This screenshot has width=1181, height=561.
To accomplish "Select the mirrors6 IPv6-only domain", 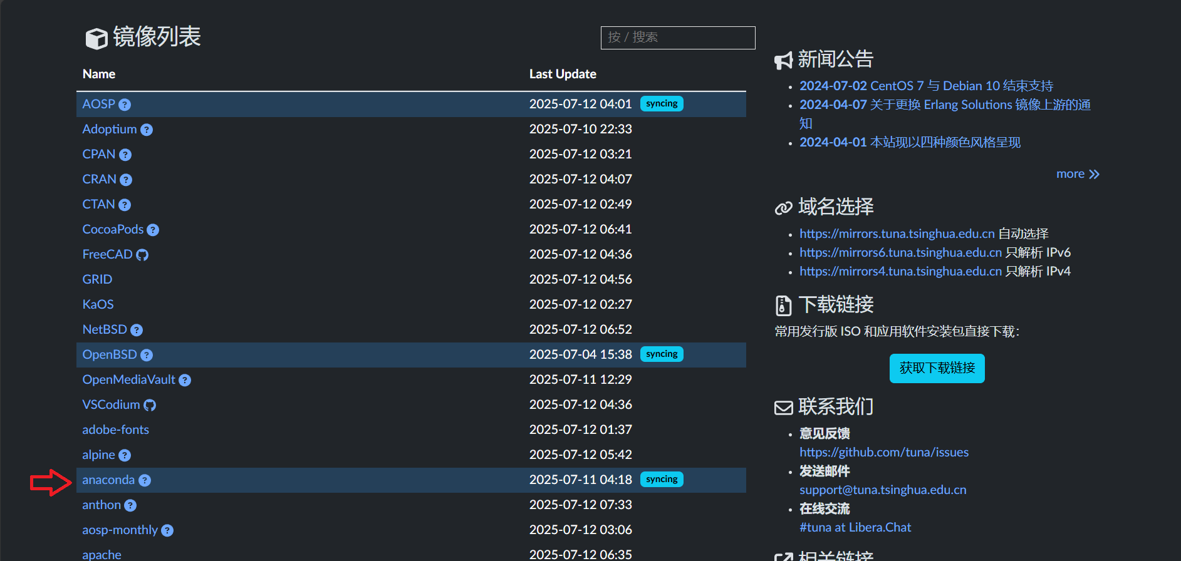I will pyautogui.click(x=901, y=252).
